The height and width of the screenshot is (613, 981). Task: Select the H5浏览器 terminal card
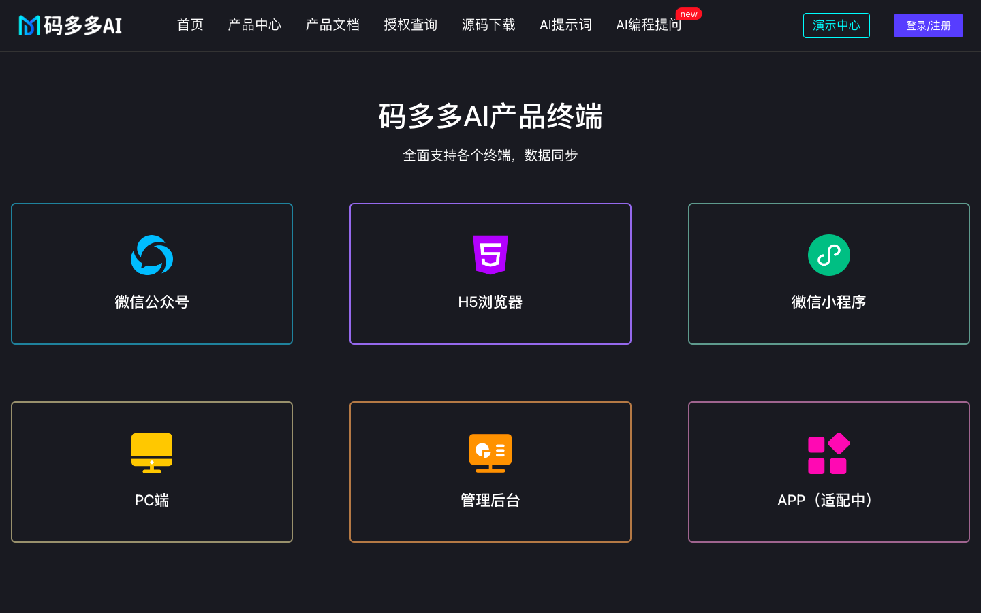(x=490, y=274)
